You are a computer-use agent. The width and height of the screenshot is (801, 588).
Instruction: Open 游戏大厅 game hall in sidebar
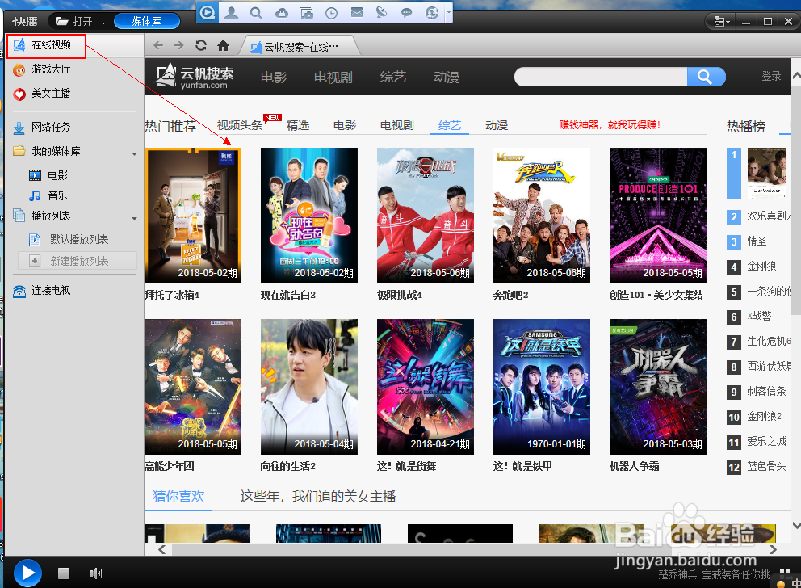(43, 69)
